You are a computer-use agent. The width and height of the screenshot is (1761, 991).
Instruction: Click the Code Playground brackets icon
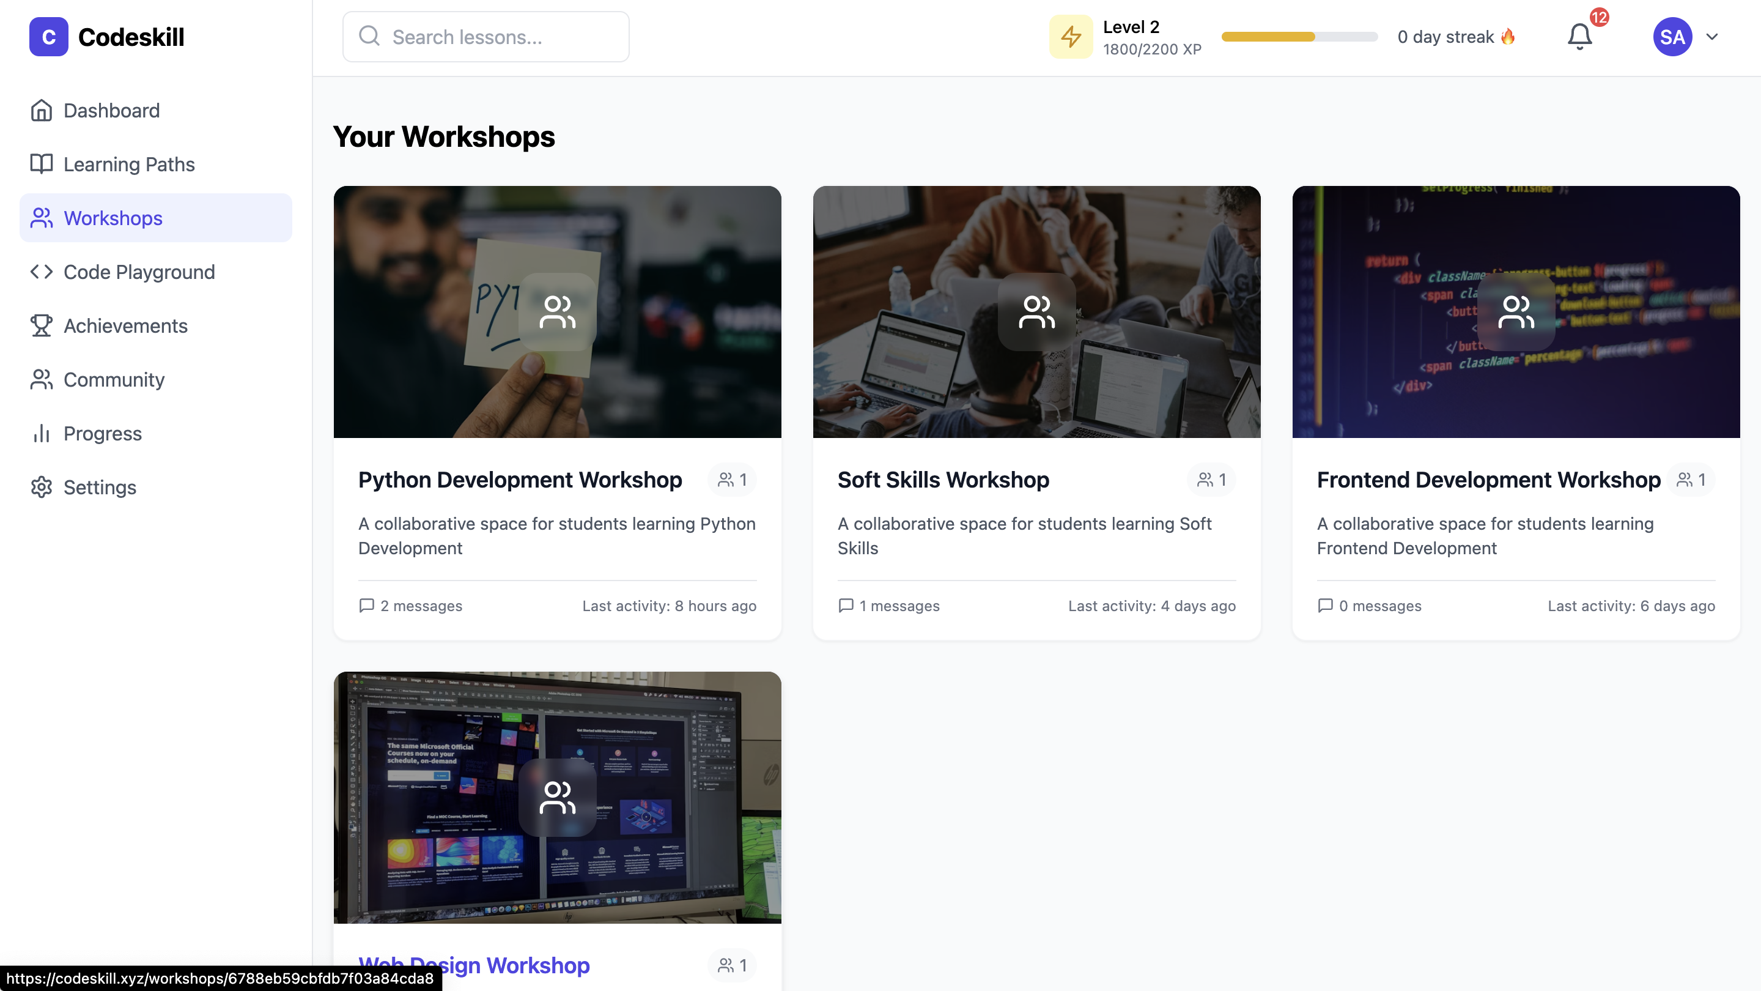(41, 272)
